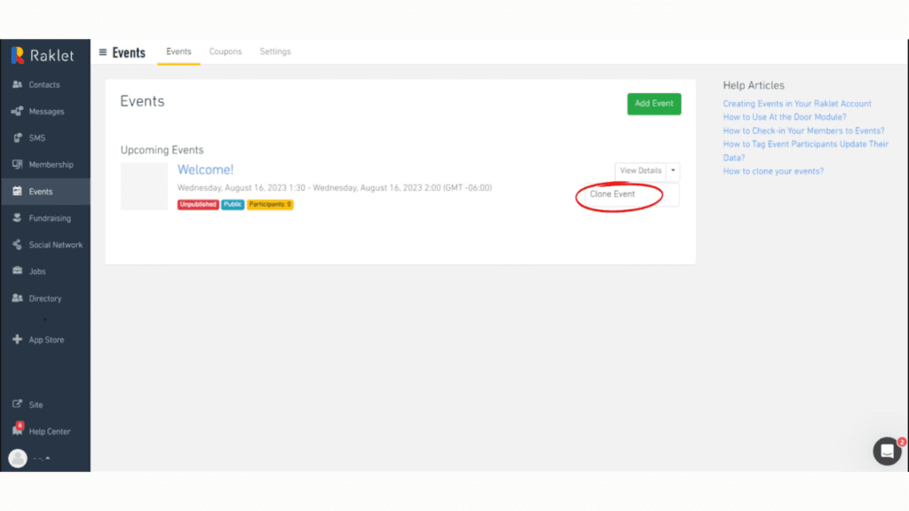Expand the user account menu caret
909x511 pixels.
[x=48, y=459]
